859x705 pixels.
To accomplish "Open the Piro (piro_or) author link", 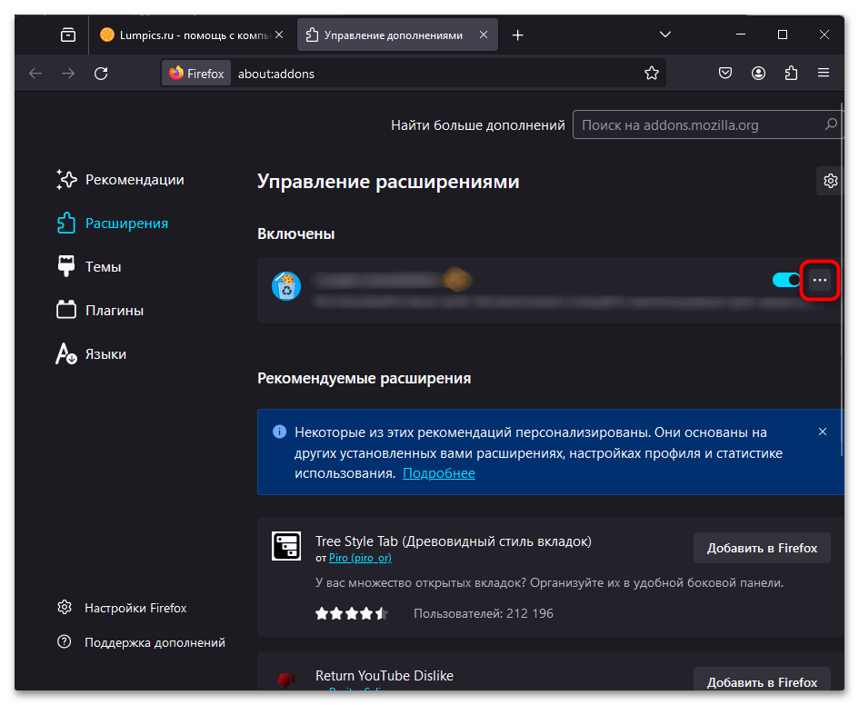I will click(x=360, y=558).
